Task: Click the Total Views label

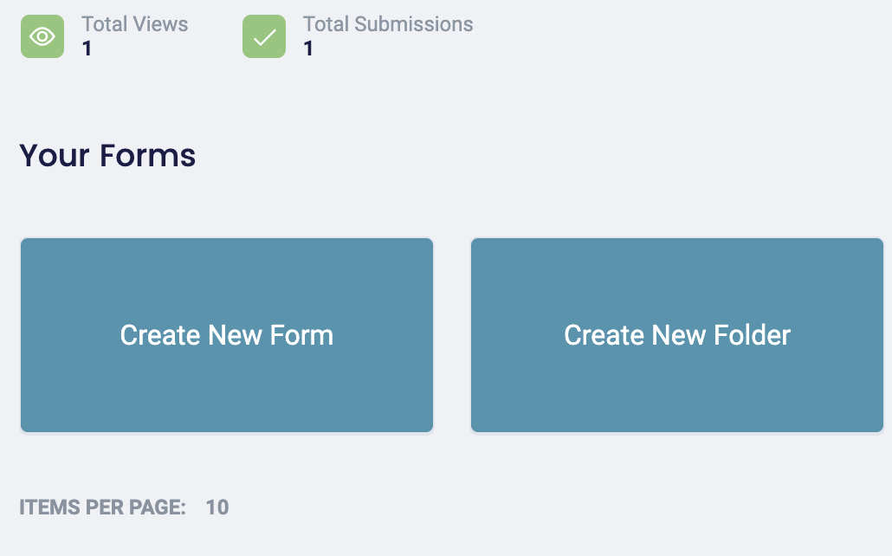Action: 134,24
